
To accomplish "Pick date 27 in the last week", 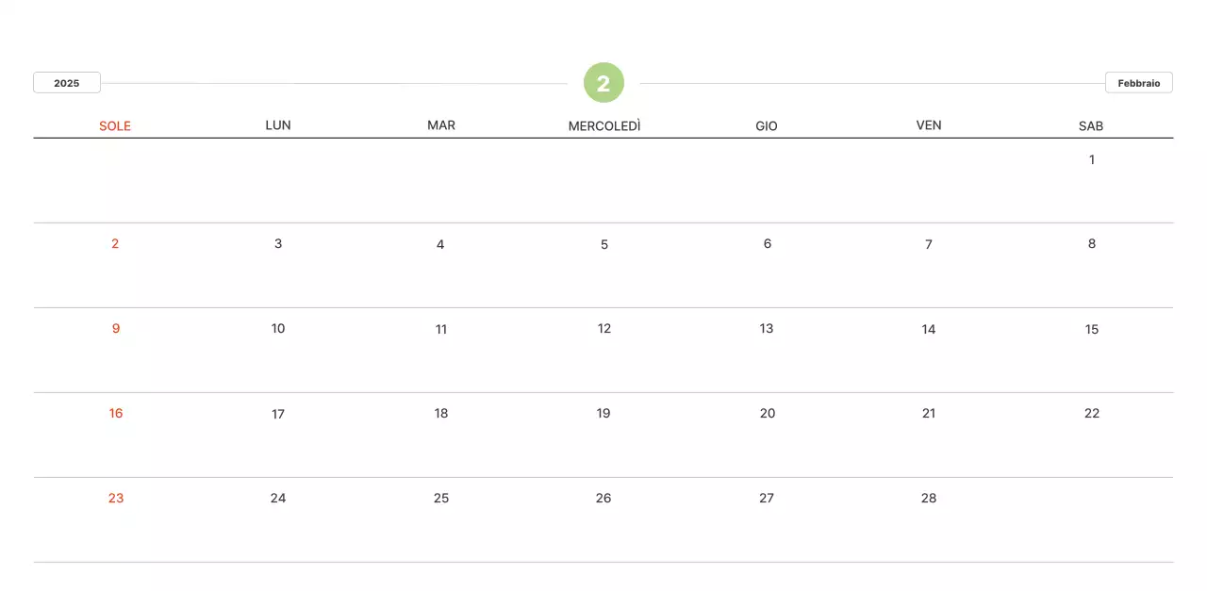I will pyautogui.click(x=767, y=498).
